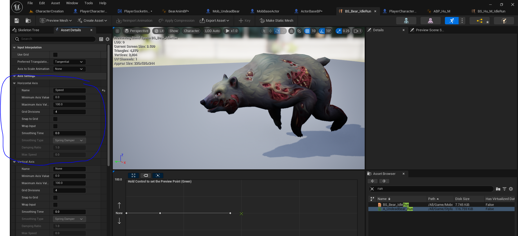Collapse Input Interpolation section
The width and height of the screenshot is (518, 236).
14,48
